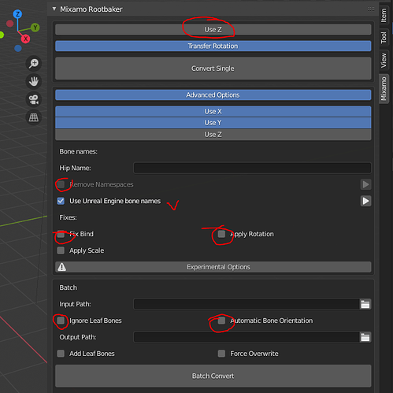Enable the Apply Rotation checkbox
The height and width of the screenshot is (393, 393).
(221, 234)
